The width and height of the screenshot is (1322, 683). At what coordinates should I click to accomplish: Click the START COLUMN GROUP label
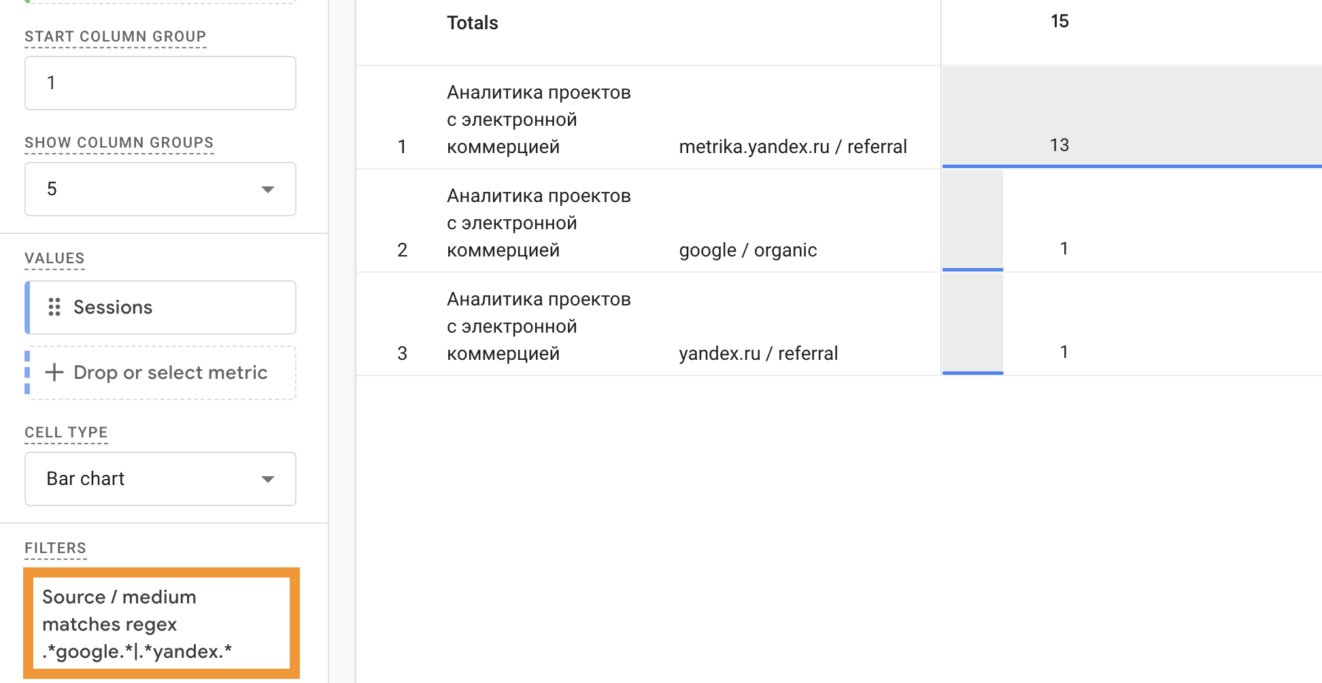click(x=115, y=37)
